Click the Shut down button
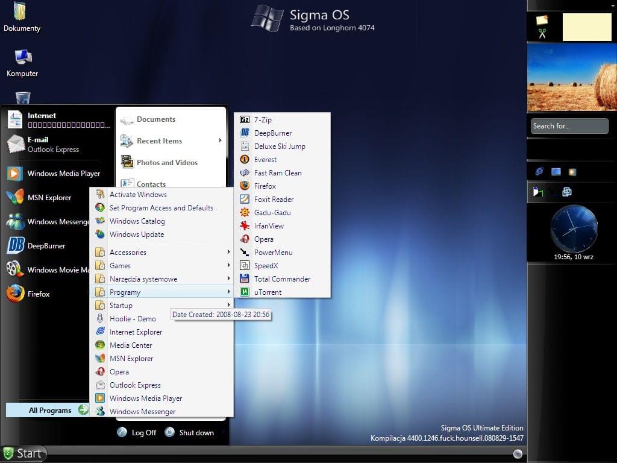This screenshot has width=617, height=463. pyautogui.click(x=190, y=432)
